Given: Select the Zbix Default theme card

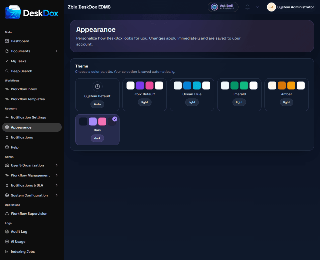Looking at the screenshot, I should (144, 95).
